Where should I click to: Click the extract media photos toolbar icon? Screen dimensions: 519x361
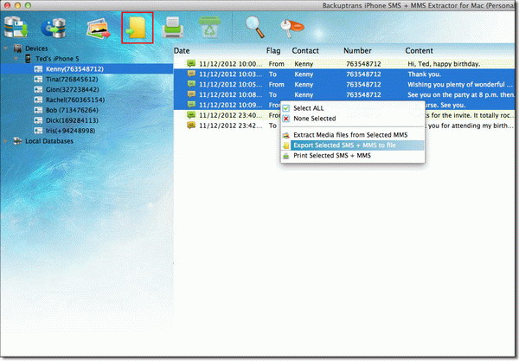pos(99,29)
